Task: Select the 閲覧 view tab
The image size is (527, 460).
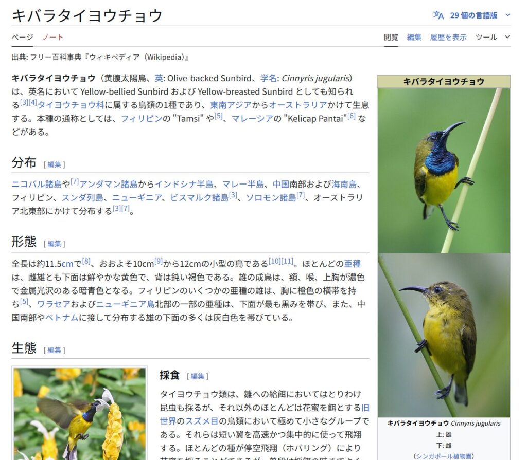Action: [391, 38]
